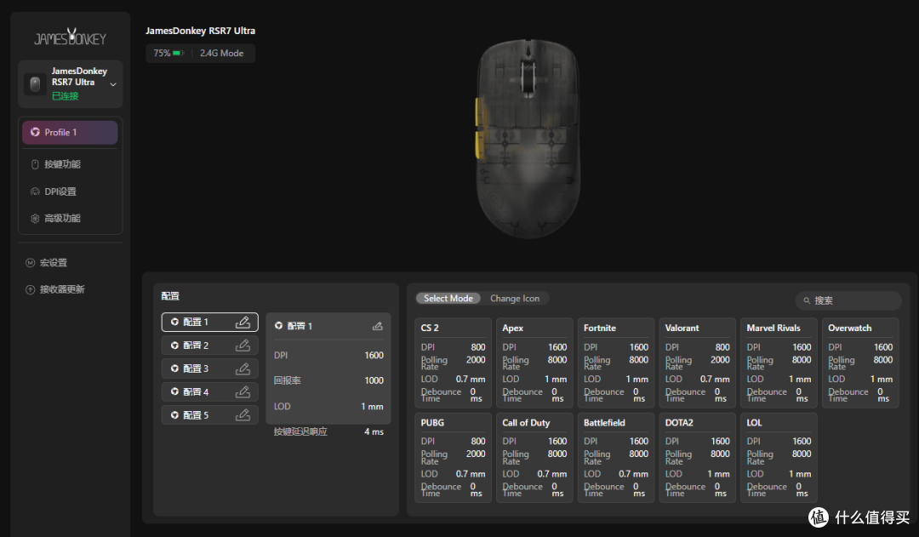Click 回报率 value 1000

coord(374,380)
